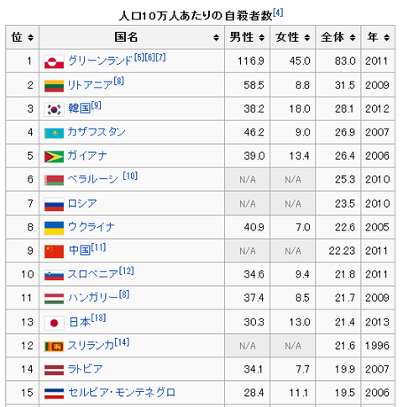Open footnote [6] next to グリーンランド
The width and height of the screenshot is (403, 407).
(150, 57)
